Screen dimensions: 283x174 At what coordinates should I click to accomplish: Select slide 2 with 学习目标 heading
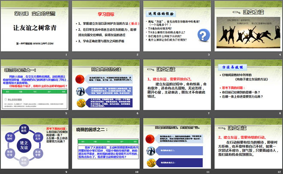click(106, 26)
